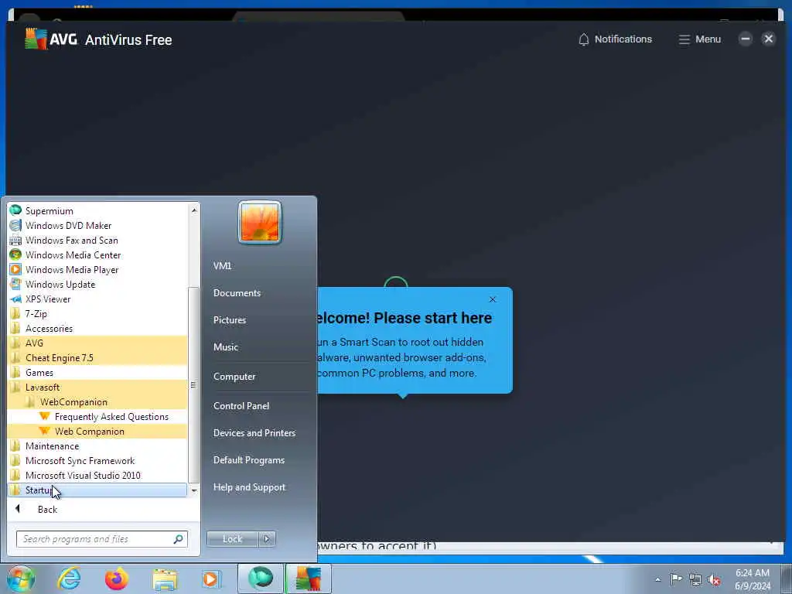Viewport: 792px width, 594px height.
Task: Open Action Center flag icon
Action: 676,579
